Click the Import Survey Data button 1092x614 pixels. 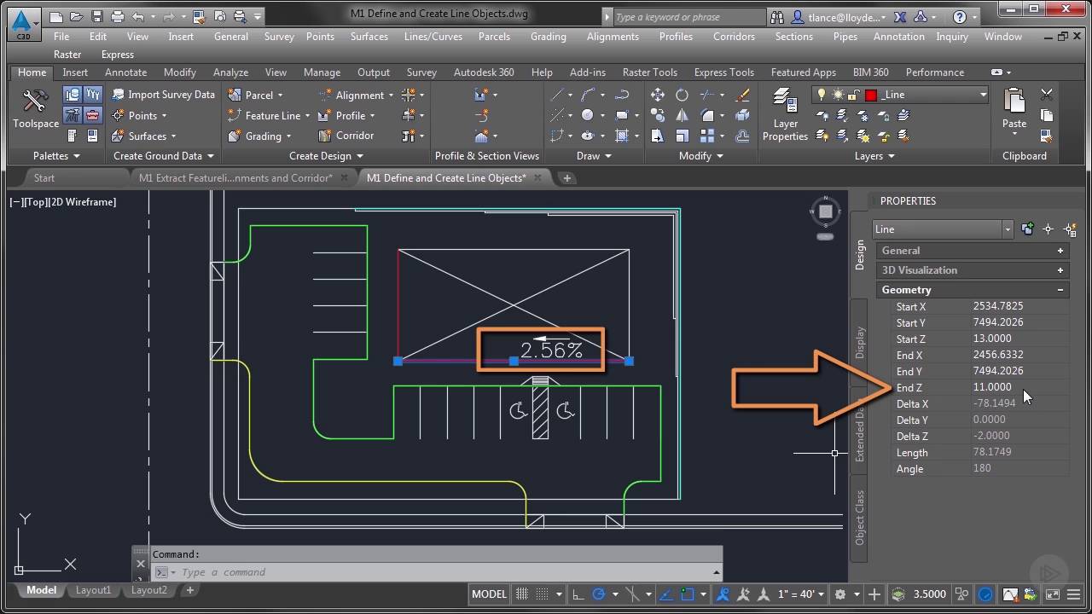163,95
